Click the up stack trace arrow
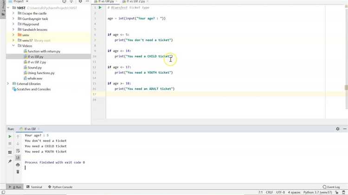The width and height of the screenshot is (348, 195). [18, 137]
